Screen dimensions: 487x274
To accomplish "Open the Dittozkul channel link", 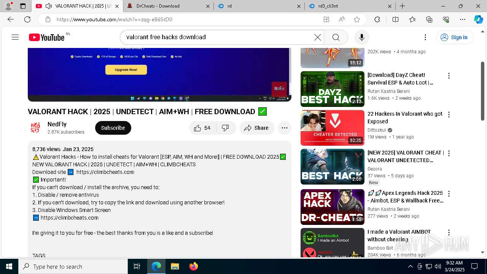I will (x=377, y=130).
